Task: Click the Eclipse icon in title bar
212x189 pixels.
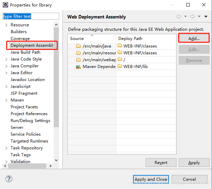Action: 5,5
